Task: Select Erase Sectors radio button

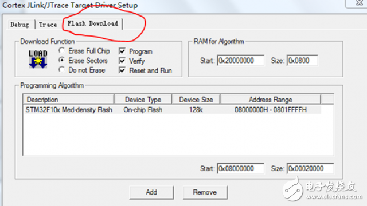Action: [62, 60]
